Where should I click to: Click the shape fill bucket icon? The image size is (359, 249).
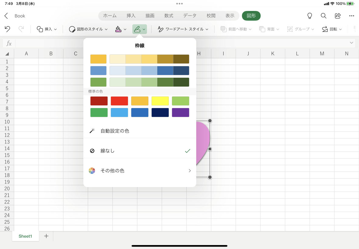[118, 29]
